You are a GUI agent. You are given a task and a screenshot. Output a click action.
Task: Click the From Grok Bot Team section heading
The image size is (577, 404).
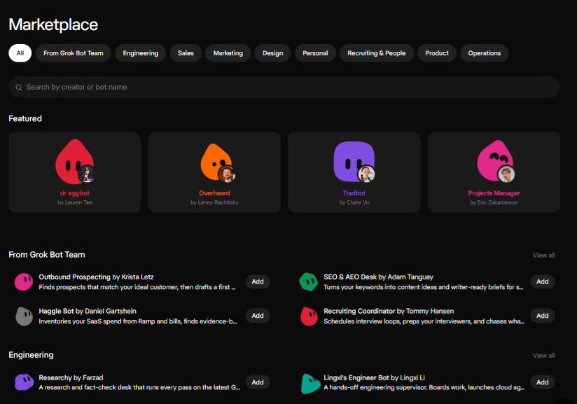(47, 255)
